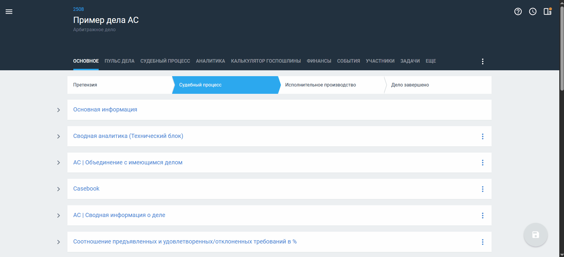Open the ЕЩЕ tab menu

pyautogui.click(x=431, y=61)
